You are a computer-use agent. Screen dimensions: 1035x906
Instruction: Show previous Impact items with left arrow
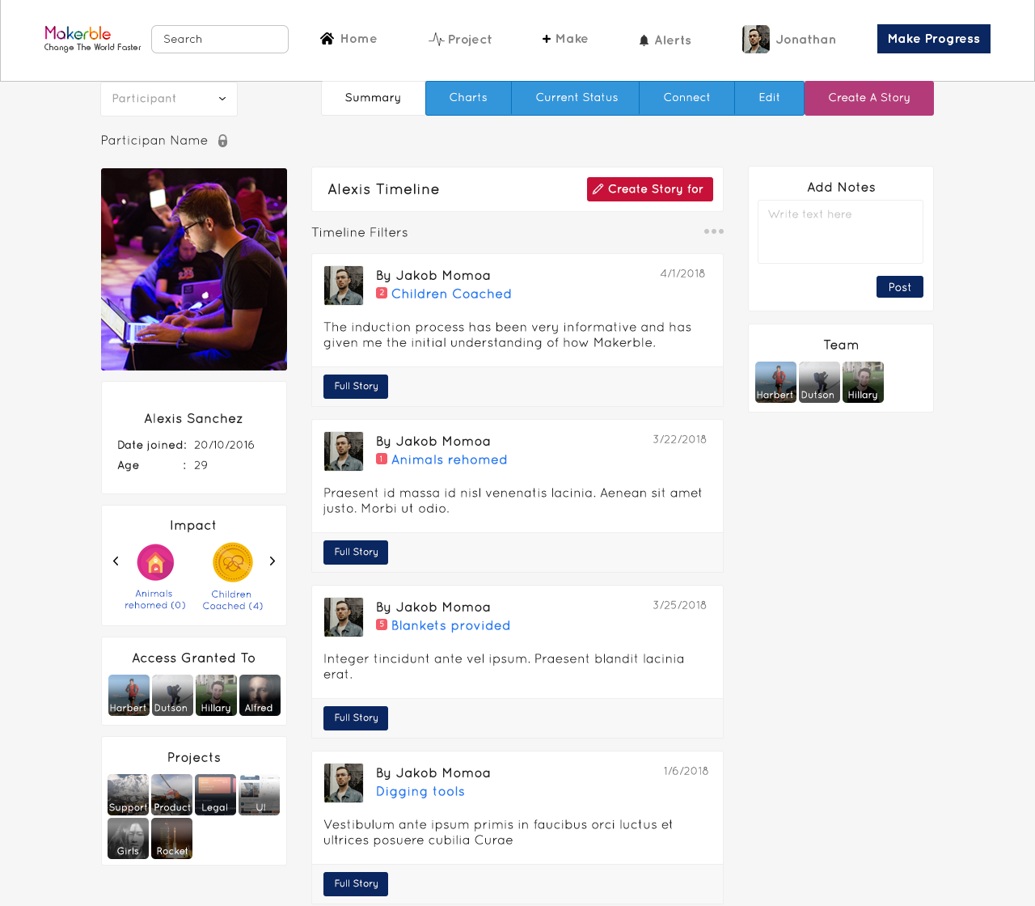[116, 561]
